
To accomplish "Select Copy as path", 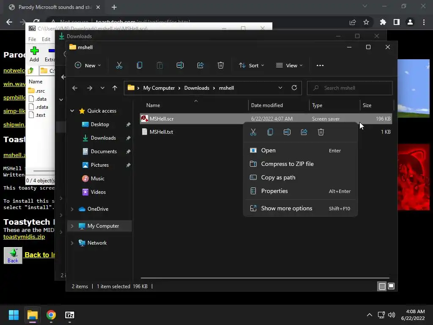I will click(x=301, y=177).
